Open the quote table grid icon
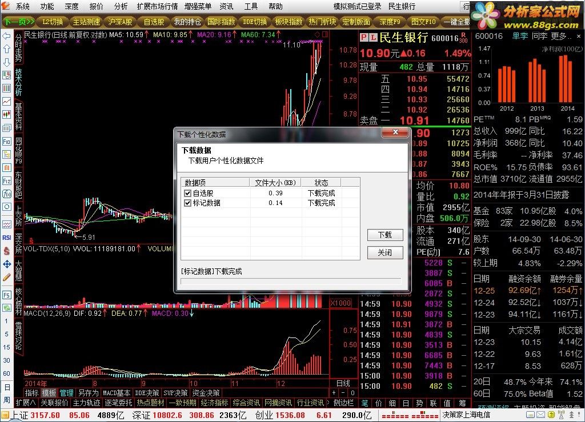 point(6,88)
